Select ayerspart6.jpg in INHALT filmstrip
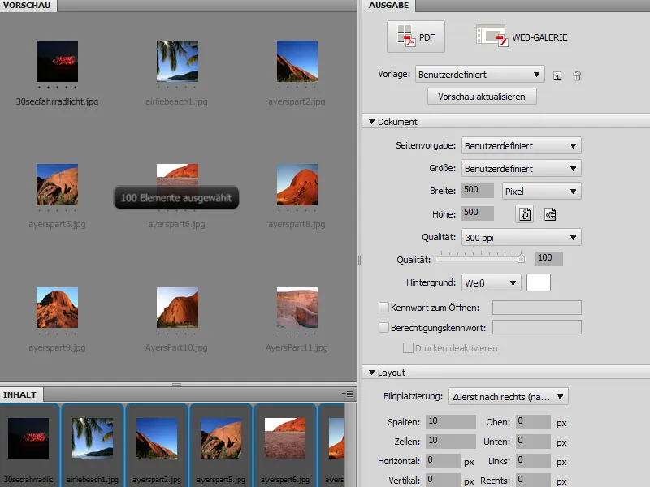The width and height of the screenshot is (650, 487). tap(285, 438)
